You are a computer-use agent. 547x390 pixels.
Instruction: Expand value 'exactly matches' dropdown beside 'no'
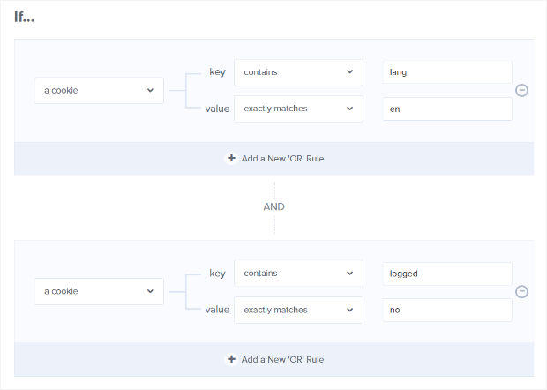[297, 311]
